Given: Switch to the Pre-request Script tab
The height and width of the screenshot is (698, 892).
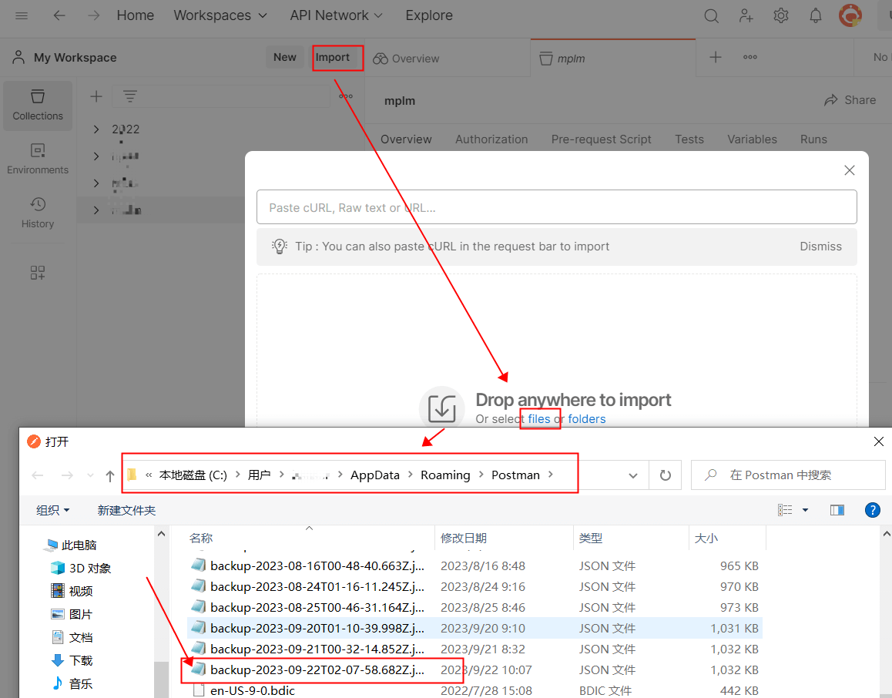Looking at the screenshot, I should pyautogui.click(x=601, y=139).
